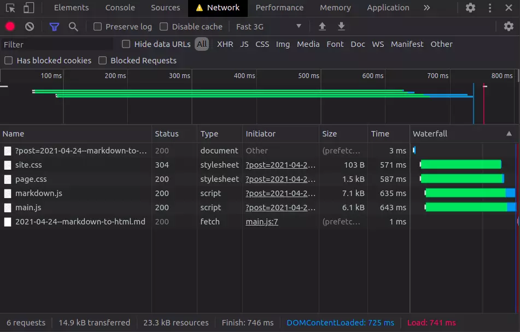
Task: Export HAR file with download arrow
Action: 341,27
